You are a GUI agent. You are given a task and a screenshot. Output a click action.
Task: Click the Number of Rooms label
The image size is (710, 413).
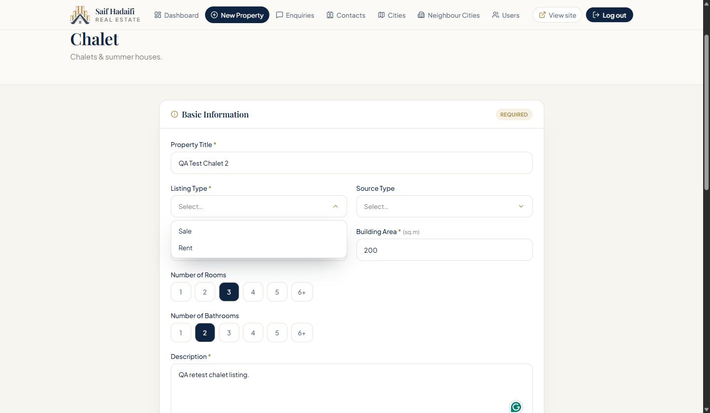pos(198,275)
